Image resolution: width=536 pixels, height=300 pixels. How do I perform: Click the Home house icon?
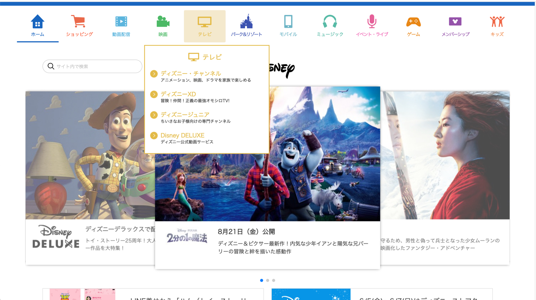click(x=38, y=22)
